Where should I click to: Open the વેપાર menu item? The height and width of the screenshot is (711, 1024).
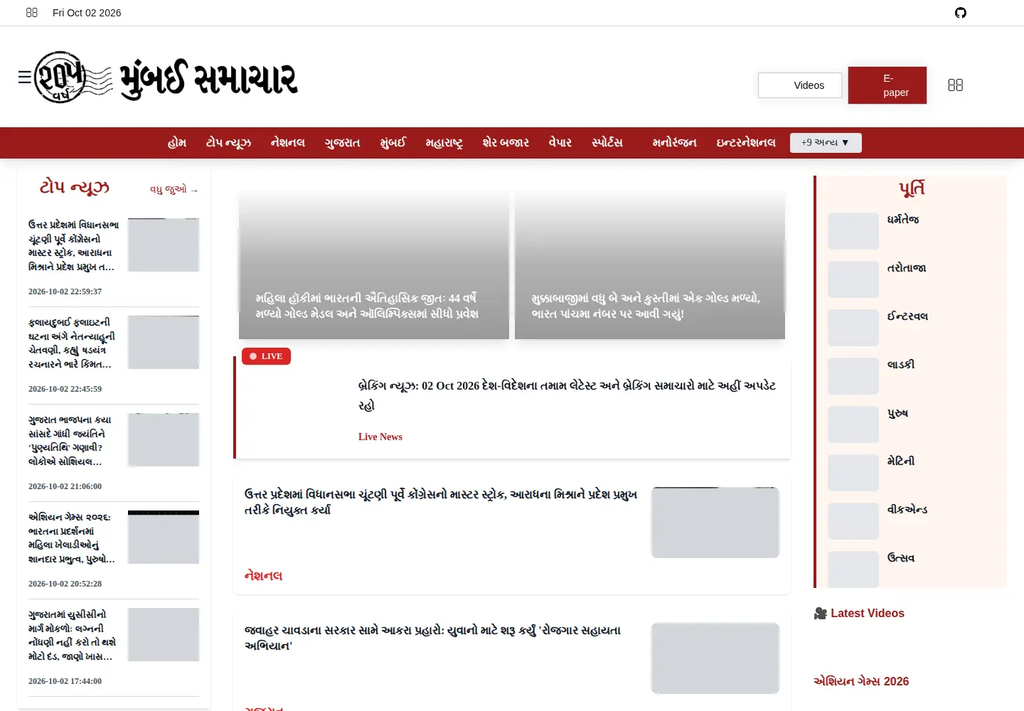point(560,143)
